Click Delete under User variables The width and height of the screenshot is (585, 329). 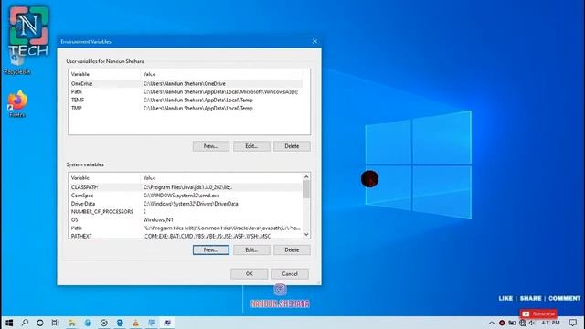(x=292, y=146)
